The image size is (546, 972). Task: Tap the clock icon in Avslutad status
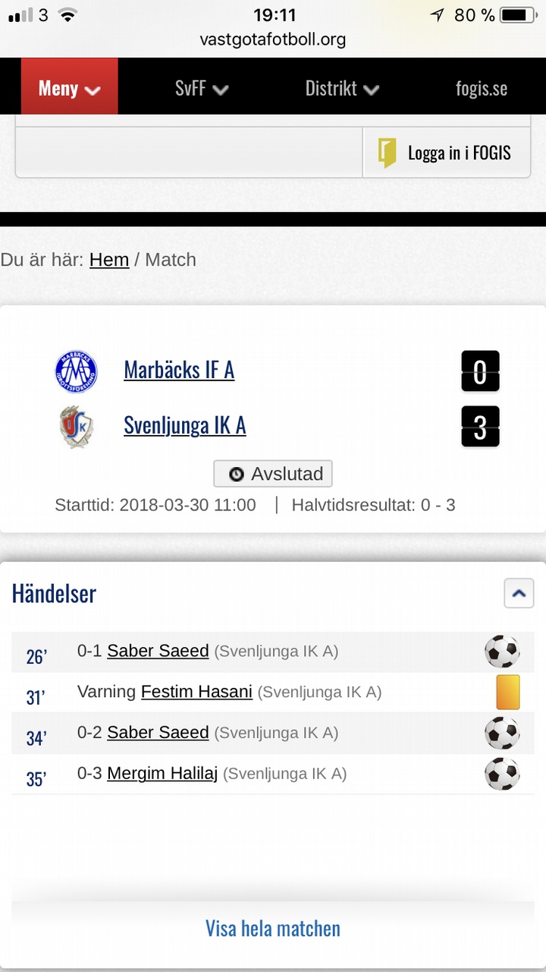point(236,475)
